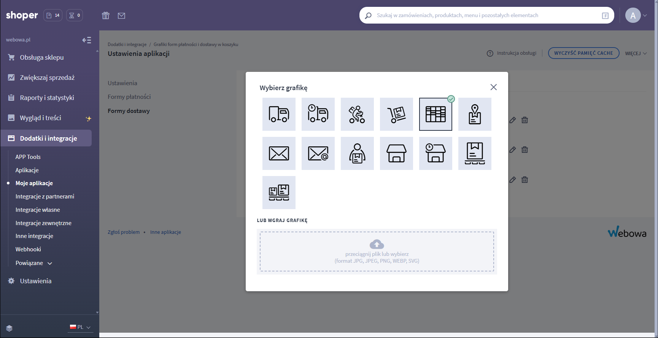Pick the storefront pickup graphic

pos(396,153)
